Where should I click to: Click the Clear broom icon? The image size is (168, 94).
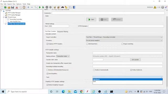coord(55,7)
